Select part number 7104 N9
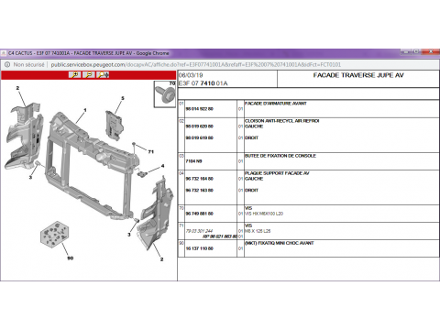Screen dimensions: 440x330 (x=193, y=161)
